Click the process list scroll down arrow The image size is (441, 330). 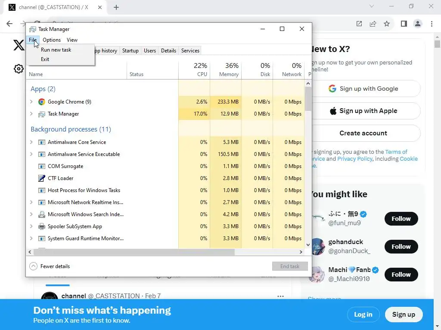pyautogui.click(x=308, y=244)
